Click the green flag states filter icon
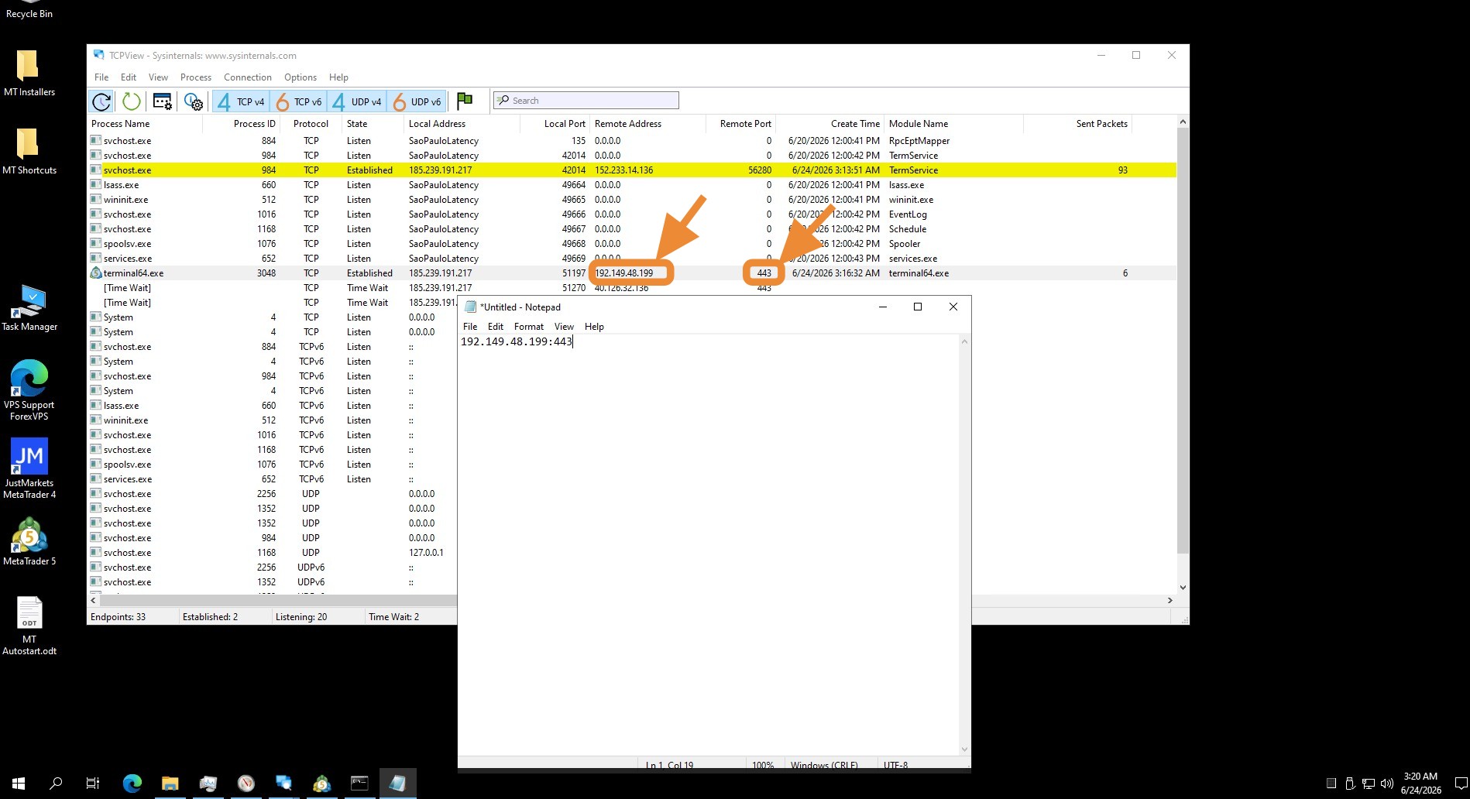 [465, 101]
